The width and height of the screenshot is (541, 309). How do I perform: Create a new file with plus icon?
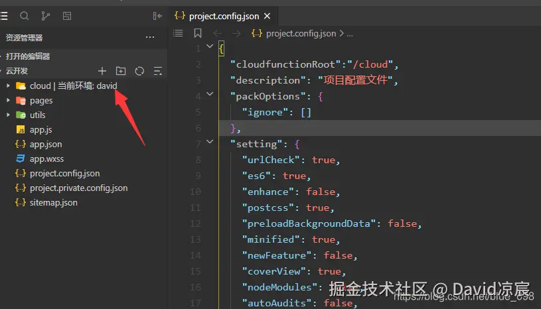[102, 71]
